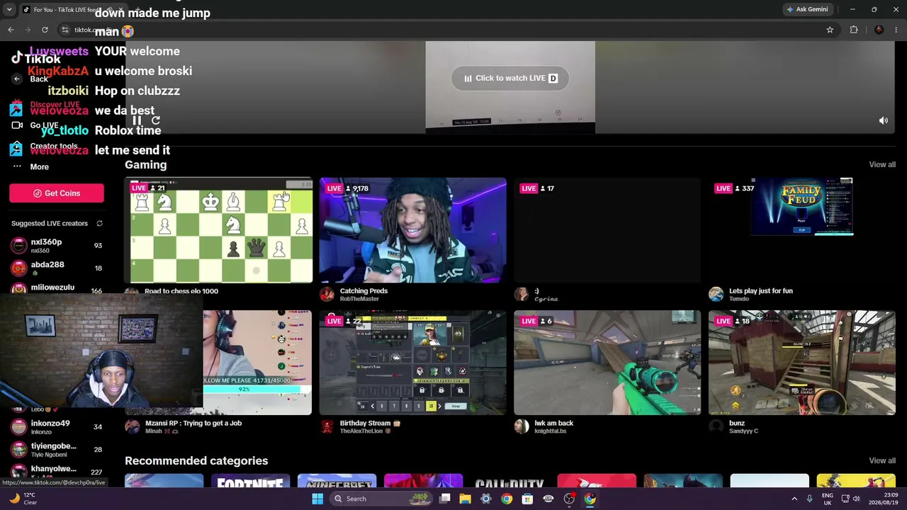Open the lwk am back stream thumbnail
This screenshot has width=907, height=510.
coord(607,363)
